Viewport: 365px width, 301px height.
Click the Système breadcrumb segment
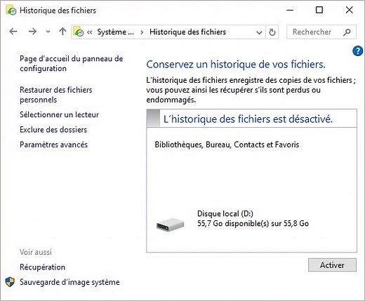point(116,32)
